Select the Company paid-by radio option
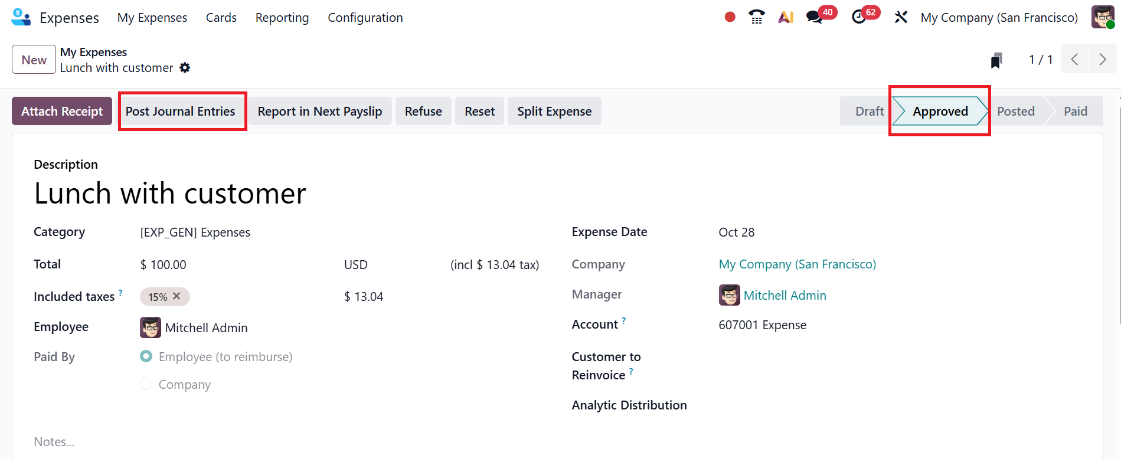Image resolution: width=1121 pixels, height=459 pixels. (x=146, y=384)
